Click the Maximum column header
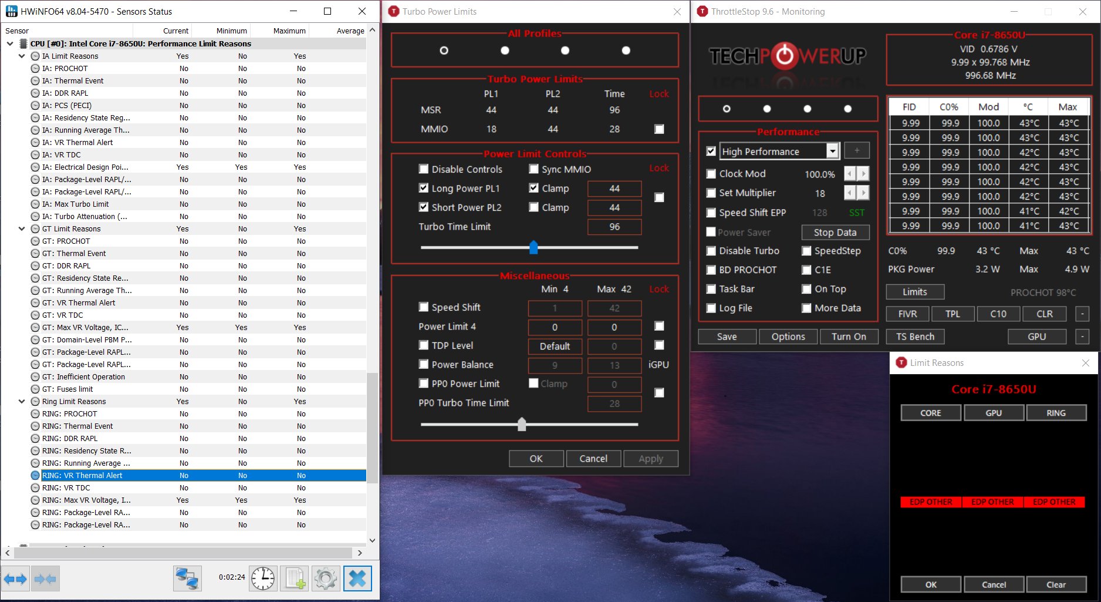The image size is (1101, 602). tap(279, 31)
